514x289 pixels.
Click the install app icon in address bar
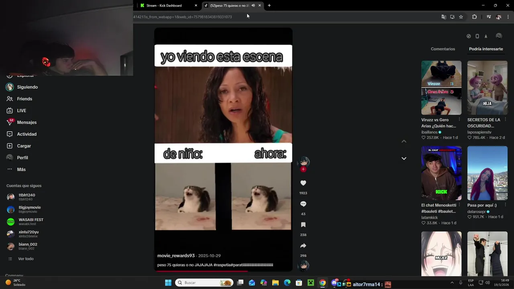click(x=452, y=17)
